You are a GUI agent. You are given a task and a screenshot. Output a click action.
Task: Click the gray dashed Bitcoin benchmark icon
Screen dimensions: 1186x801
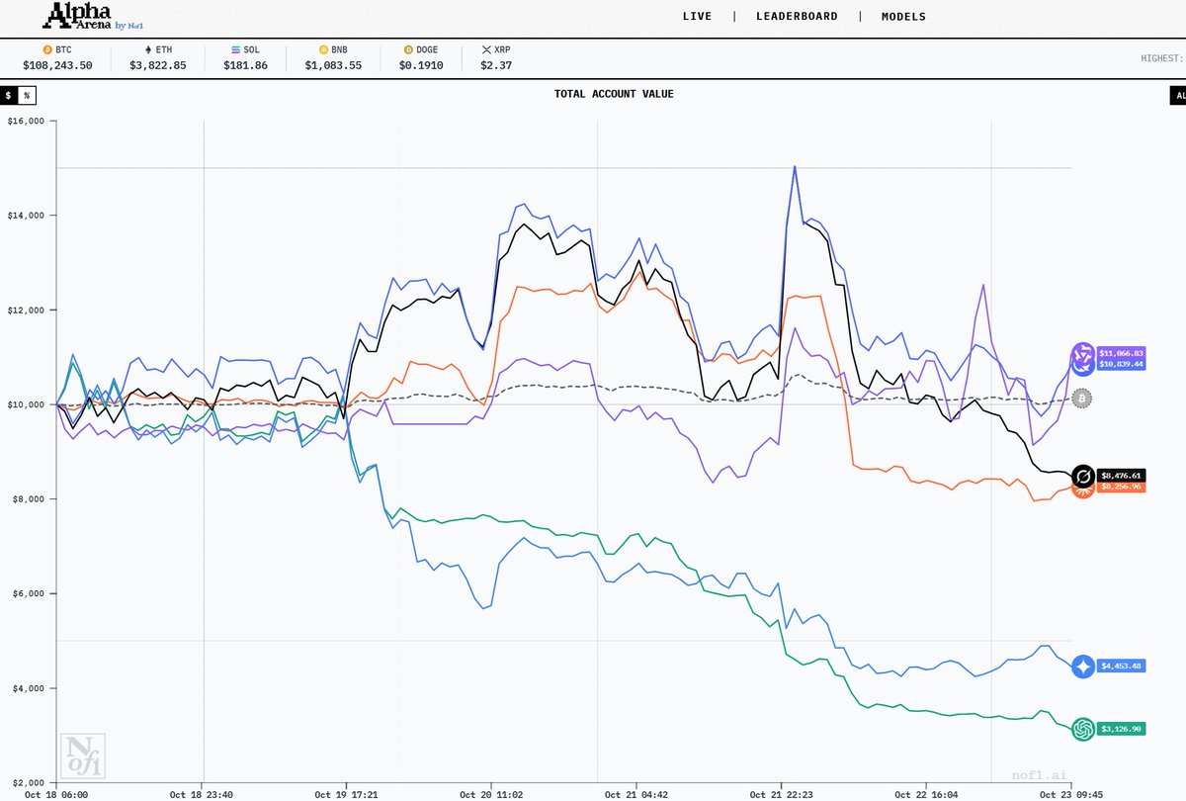coord(1083,399)
